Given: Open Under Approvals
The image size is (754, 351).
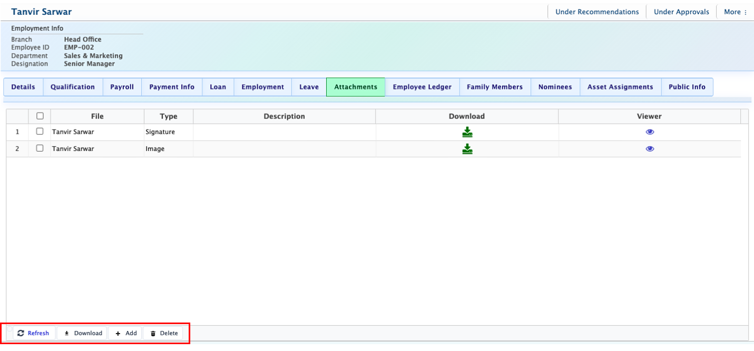Looking at the screenshot, I should (x=681, y=12).
